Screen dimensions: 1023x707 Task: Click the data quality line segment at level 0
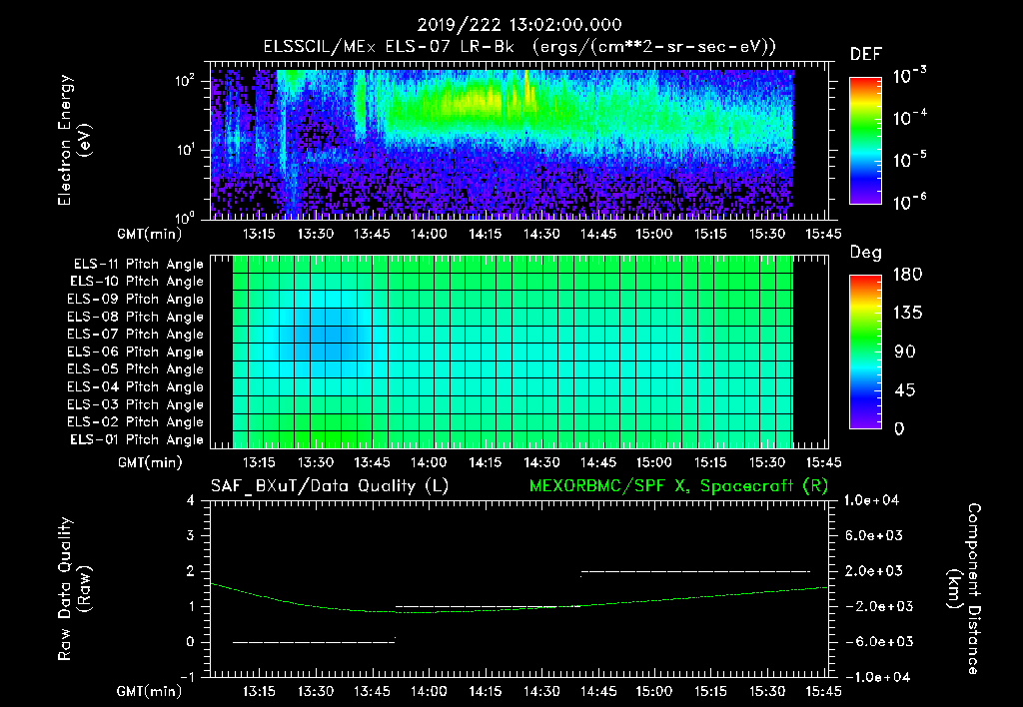point(314,642)
